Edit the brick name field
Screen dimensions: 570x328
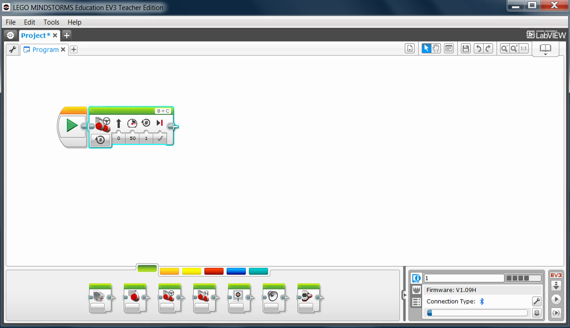click(464, 278)
